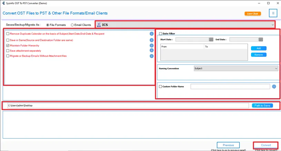Click info icon for Save attachment separately
281x151 pixels.
(x=152, y=50)
